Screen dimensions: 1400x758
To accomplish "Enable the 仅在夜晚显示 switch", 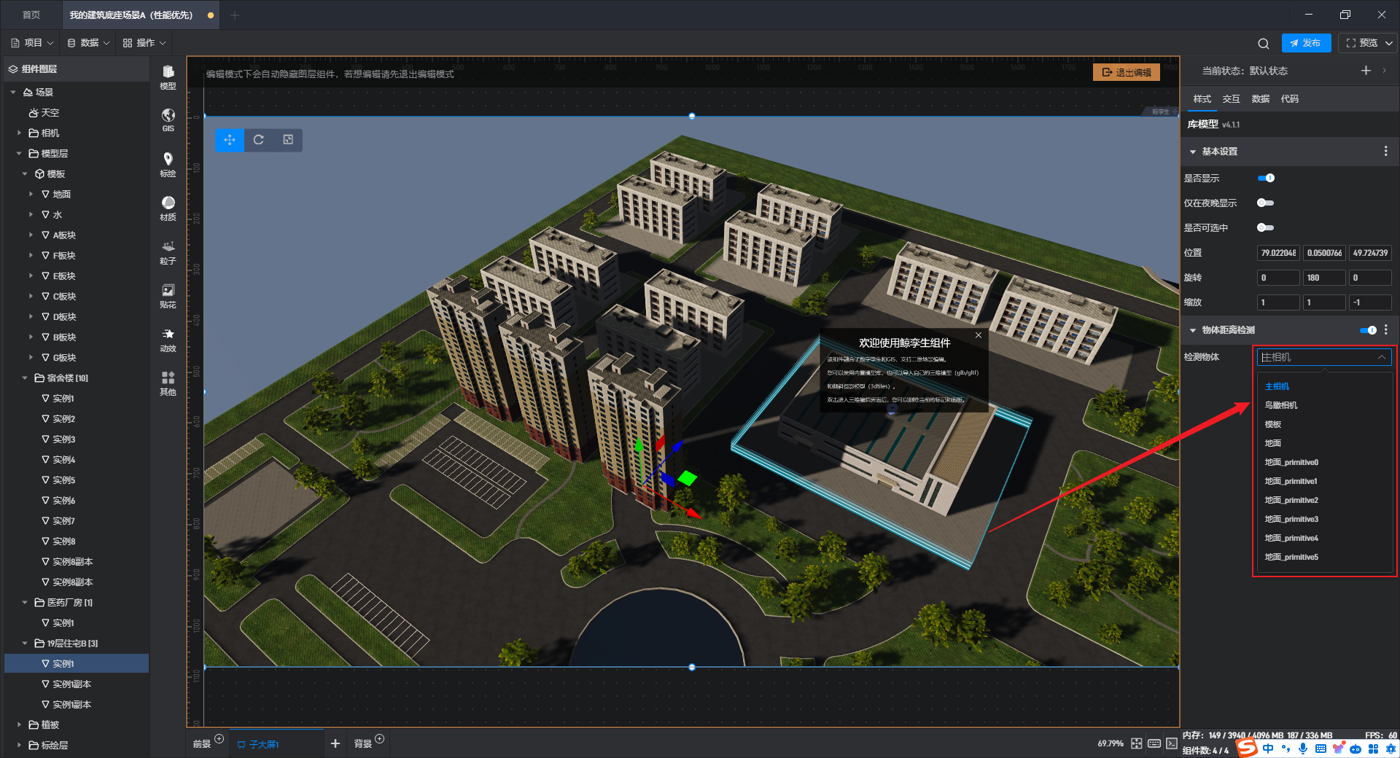I will (x=1265, y=203).
